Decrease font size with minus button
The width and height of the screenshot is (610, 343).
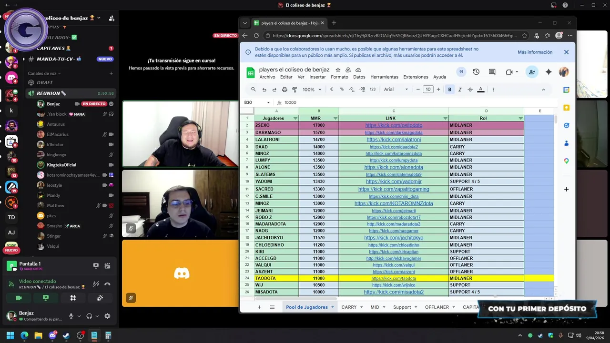pyautogui.click(x=418, y=90)
